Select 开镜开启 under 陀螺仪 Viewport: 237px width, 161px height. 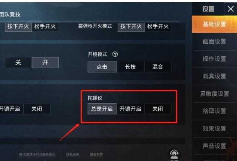coord(130,109)
